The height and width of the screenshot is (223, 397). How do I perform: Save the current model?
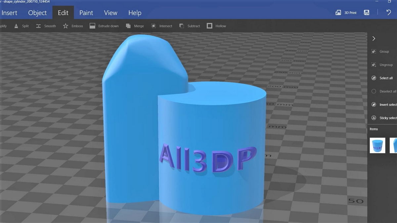point(366,12)
